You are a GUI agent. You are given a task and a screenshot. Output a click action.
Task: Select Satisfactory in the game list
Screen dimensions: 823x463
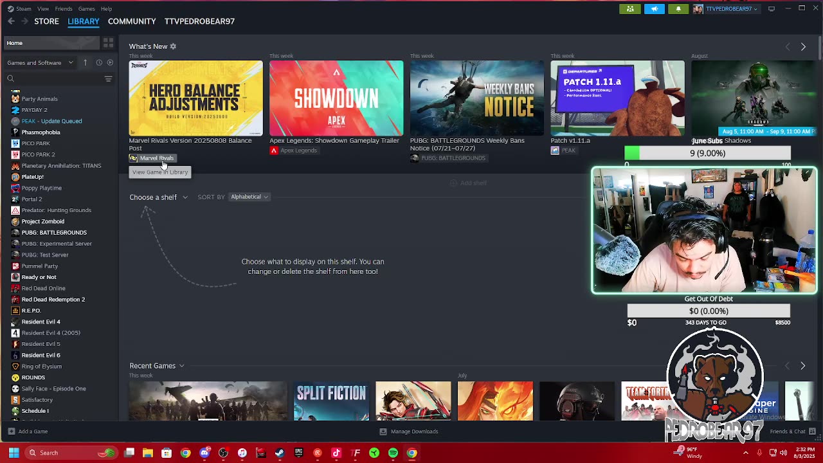tap(37, 400)
